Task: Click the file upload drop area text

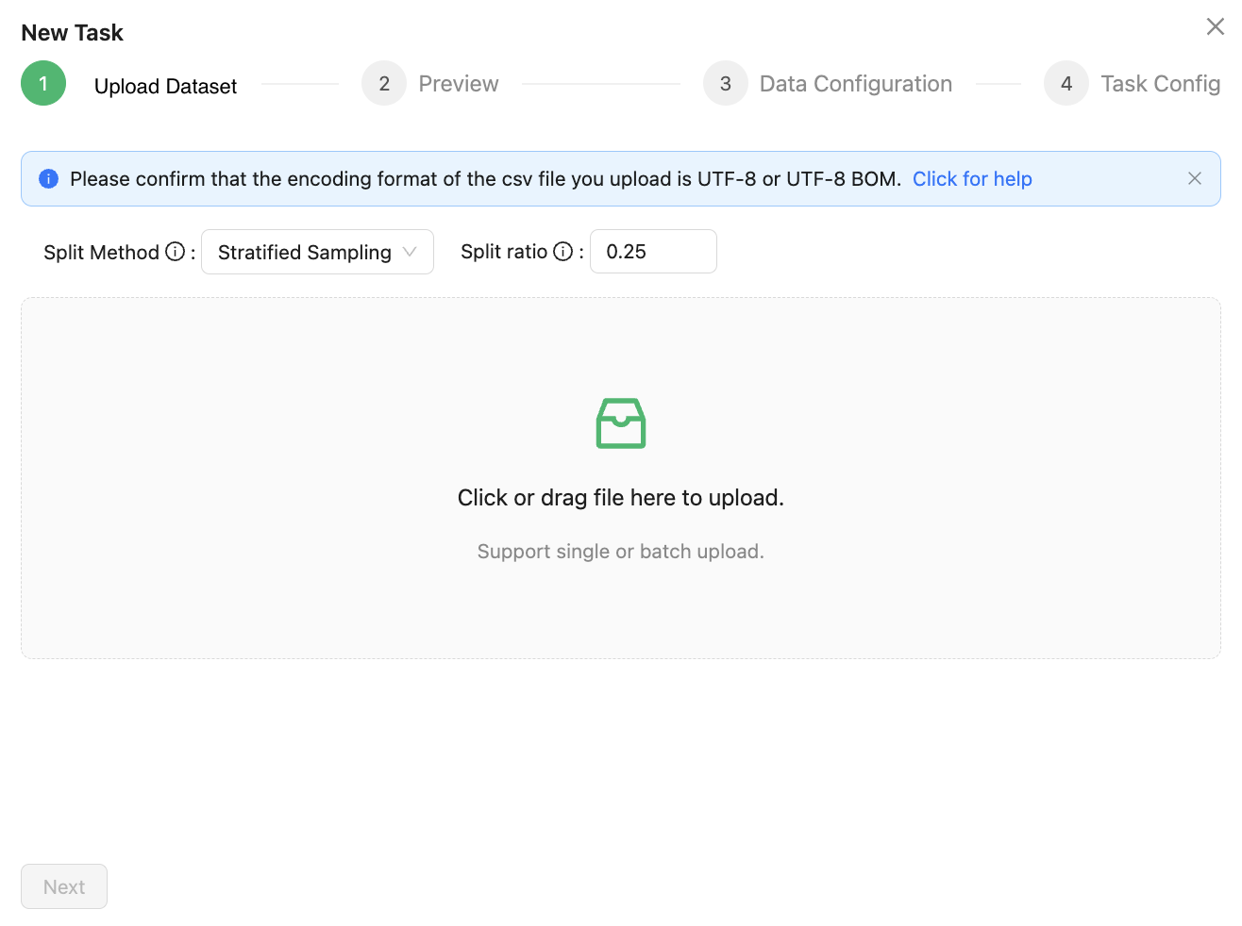Action: (621, 498)
